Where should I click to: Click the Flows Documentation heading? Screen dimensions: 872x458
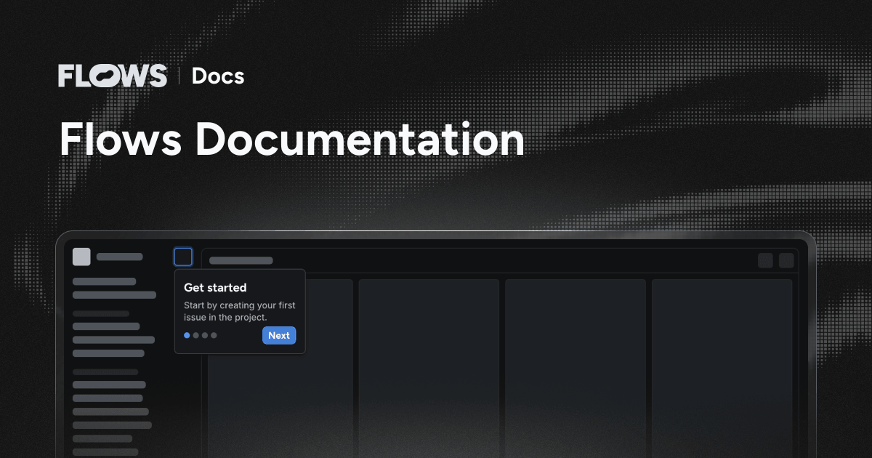(291, 140)
